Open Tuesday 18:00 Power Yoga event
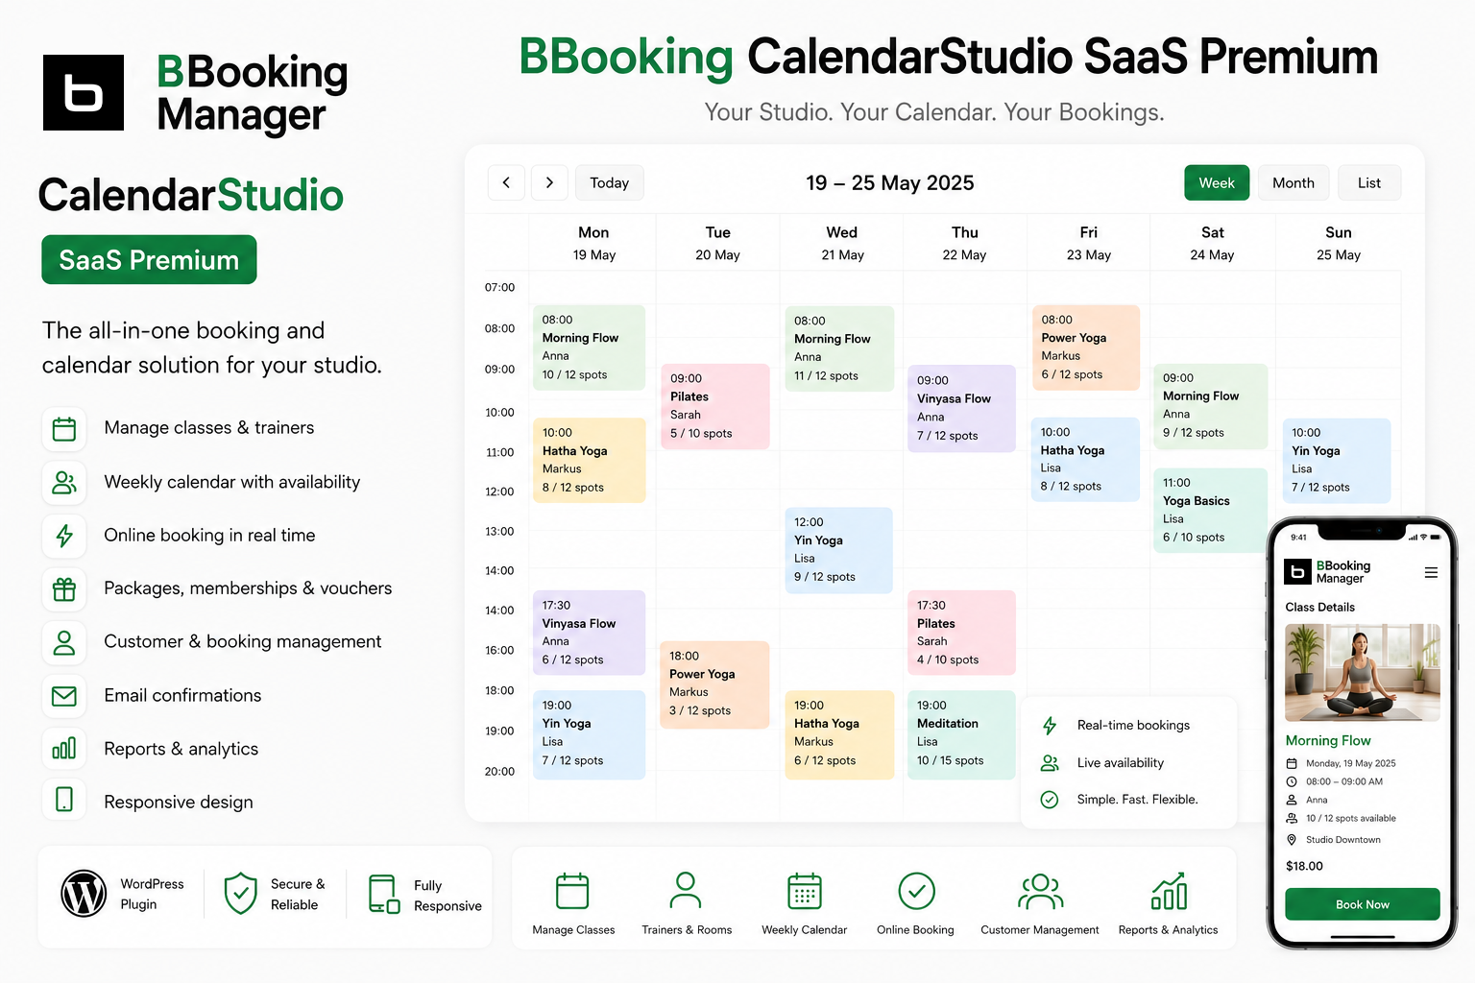The height and width of the screenshot is (983, 1475). [x=714, y=684]
